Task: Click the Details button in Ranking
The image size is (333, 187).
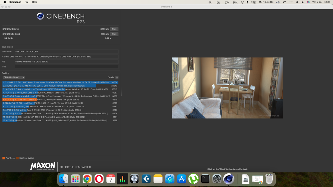Action: click(111, 77)
